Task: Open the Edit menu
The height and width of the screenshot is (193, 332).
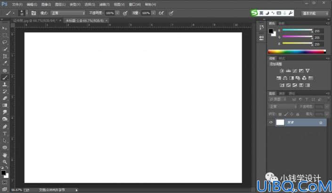Action: pyautogui.click(x=32, y=4)
